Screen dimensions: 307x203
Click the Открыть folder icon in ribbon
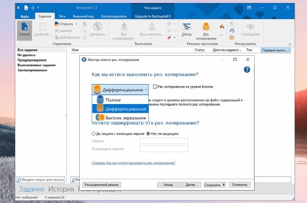(57, 24)
